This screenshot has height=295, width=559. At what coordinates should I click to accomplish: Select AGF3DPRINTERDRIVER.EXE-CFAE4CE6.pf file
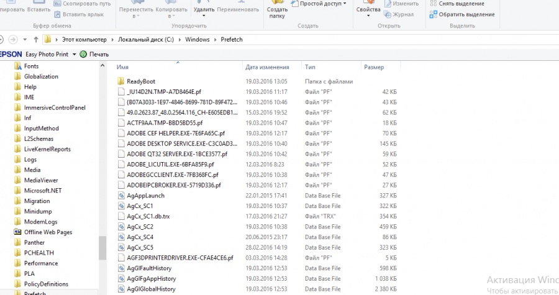[180, 258]
